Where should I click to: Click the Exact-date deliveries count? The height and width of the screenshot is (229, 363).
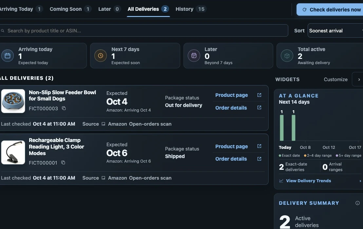pyautogui.click(x=281, y=167)
